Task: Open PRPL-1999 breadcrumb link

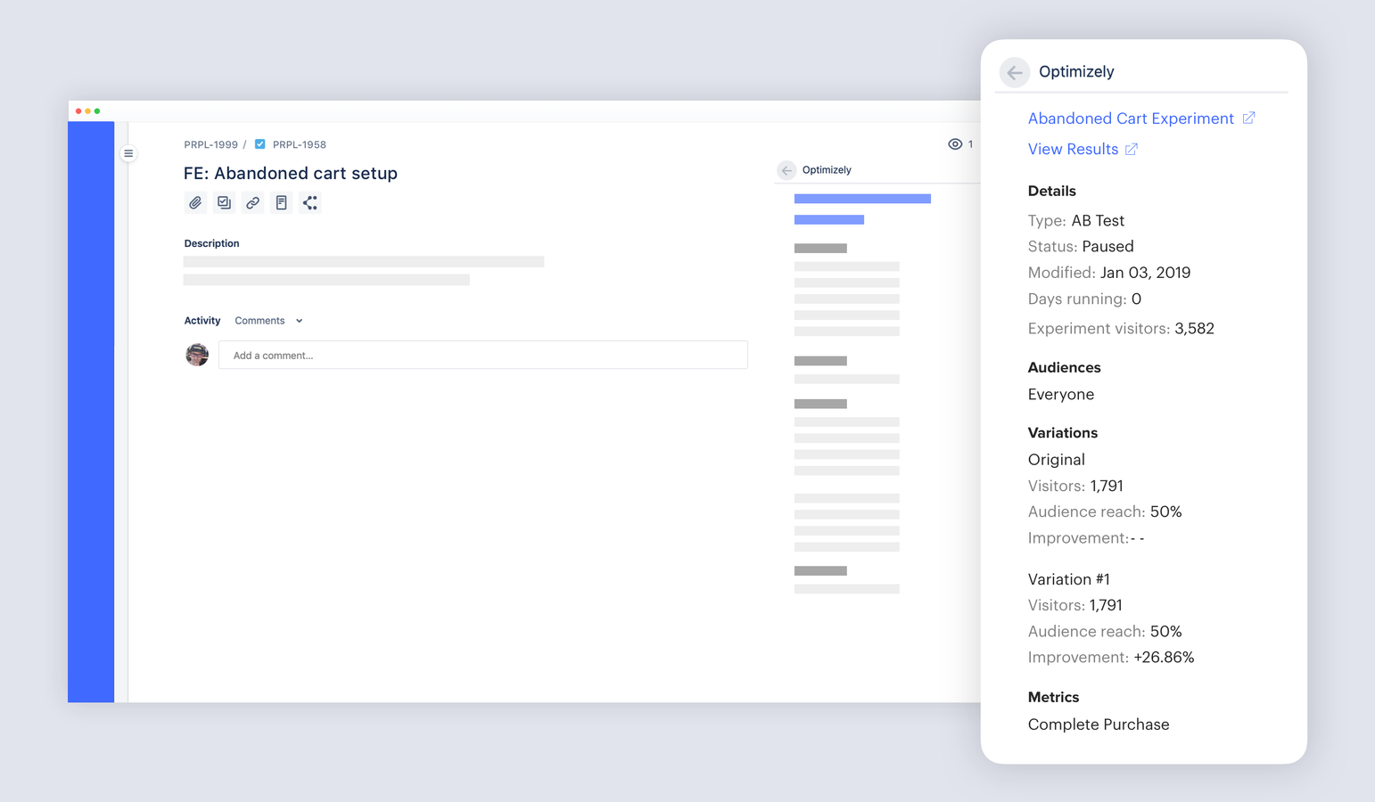Action: click(x=210, y=144)
